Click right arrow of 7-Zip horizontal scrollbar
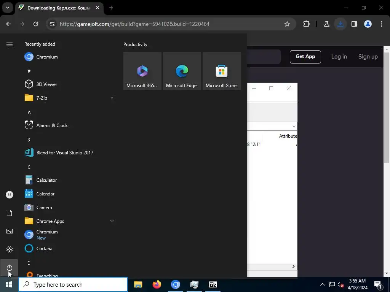The image size is (390, 292). tap(294, 266)
